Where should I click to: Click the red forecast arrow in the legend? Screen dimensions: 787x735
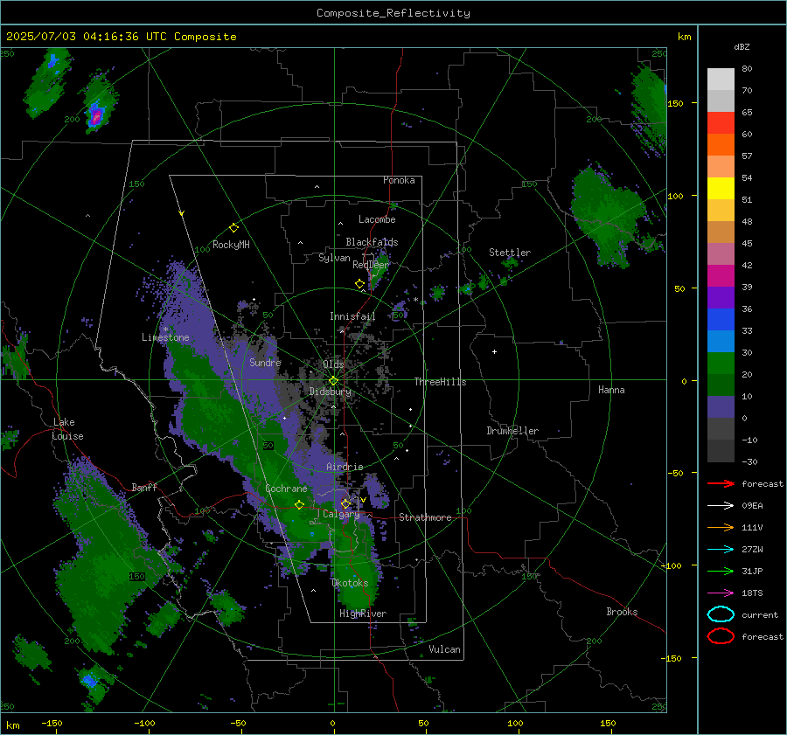tap(721, 483)
